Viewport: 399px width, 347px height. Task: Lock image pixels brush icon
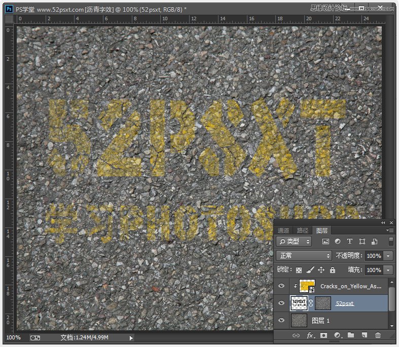click(x=310, y=269)
